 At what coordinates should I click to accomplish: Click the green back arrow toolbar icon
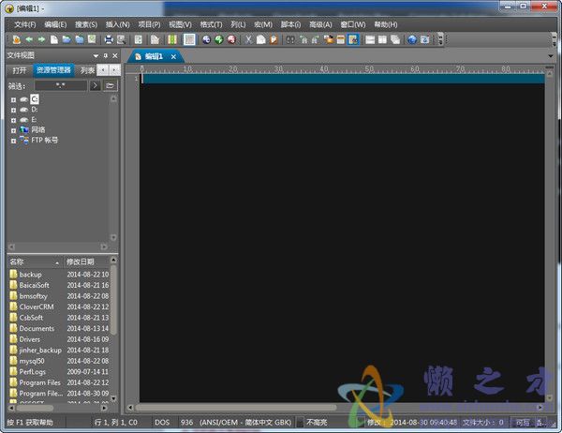[x=29, y=39]
